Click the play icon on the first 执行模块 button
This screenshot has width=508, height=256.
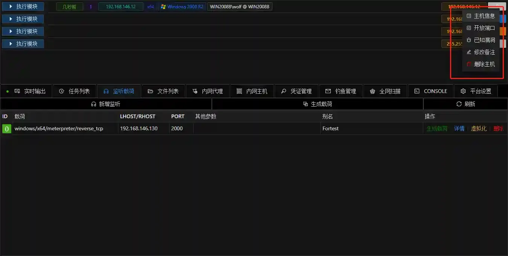[11, 7]
